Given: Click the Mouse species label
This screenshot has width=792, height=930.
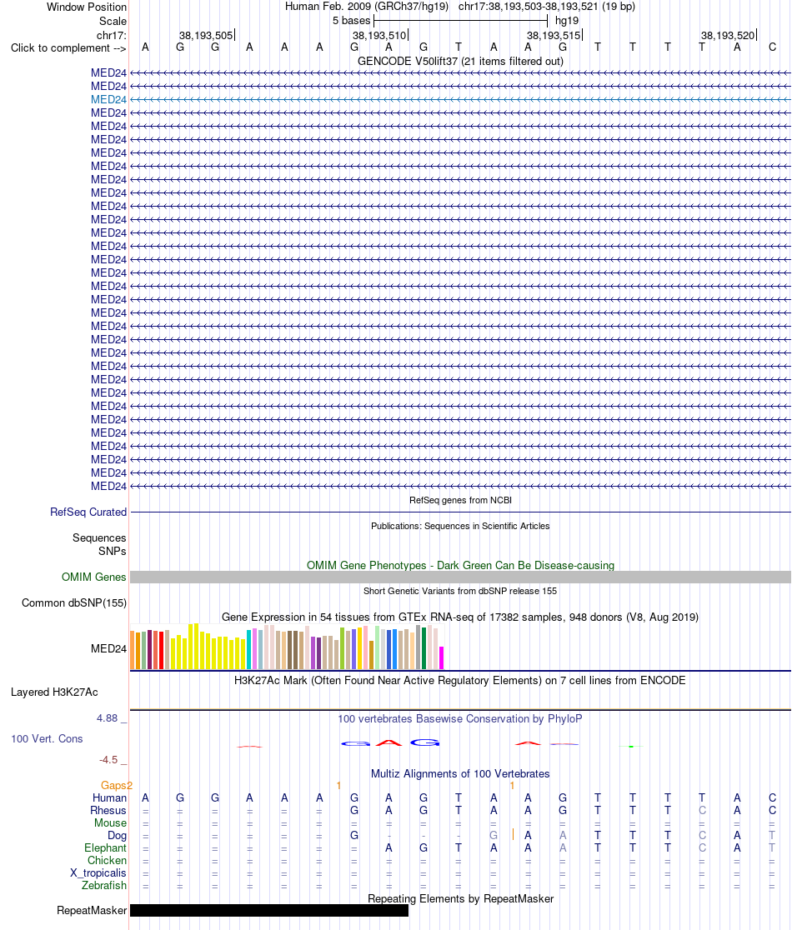Looking at the screenshot, I should (110, 822).
